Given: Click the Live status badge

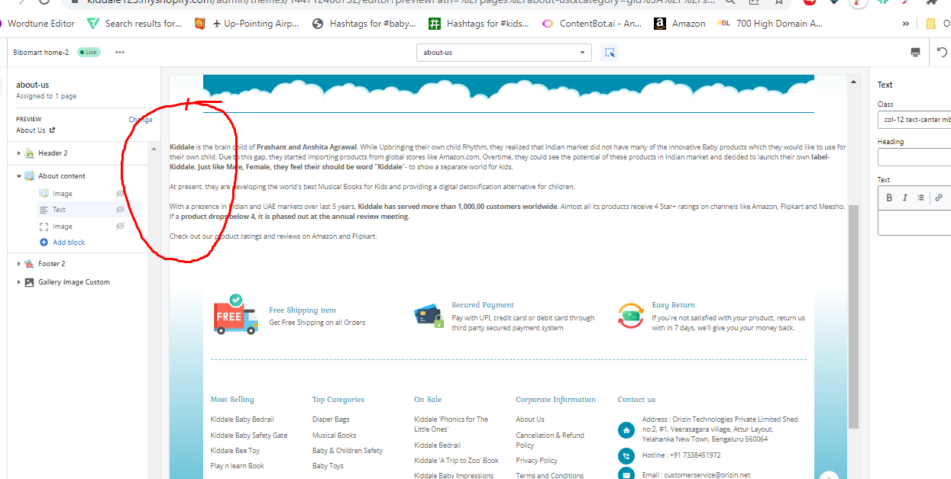Looking at the screenshot, I should click(89, 53).
